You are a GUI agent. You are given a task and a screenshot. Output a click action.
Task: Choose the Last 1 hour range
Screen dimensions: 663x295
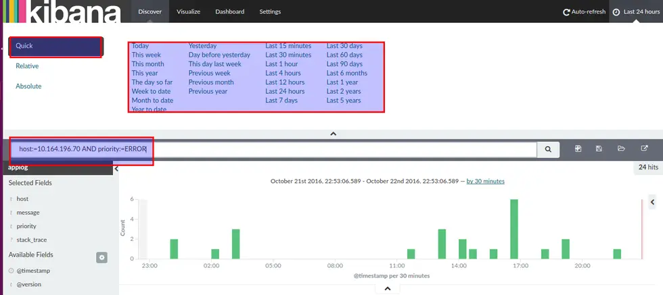point(281,64)
